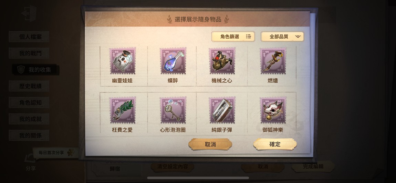Open the 個人檔案 sidebar tab
The width and height of the screenshot is (396, 183).
click(x=29, y=37)
